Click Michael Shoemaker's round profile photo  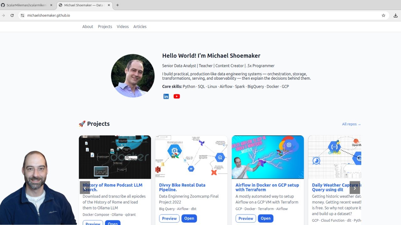(133, 76)
